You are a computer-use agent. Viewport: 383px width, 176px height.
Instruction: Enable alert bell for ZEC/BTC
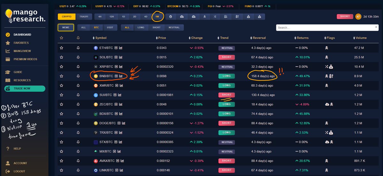78,104
